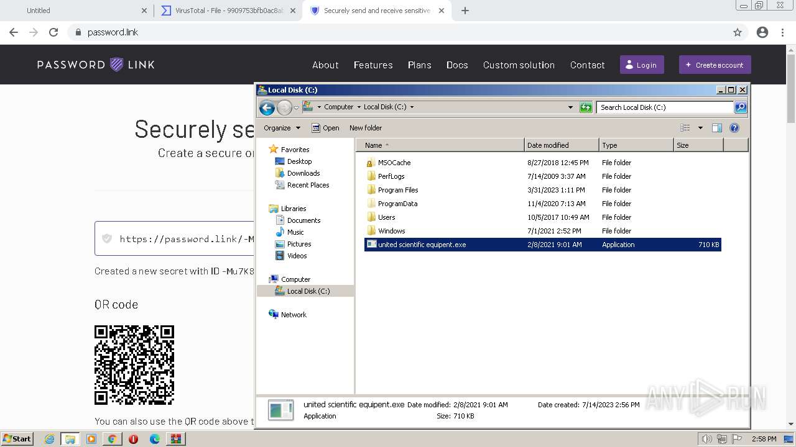The height and width of the screenshot is (447, 796).
Task: Select the Windows folder
Action: [391, 231]
